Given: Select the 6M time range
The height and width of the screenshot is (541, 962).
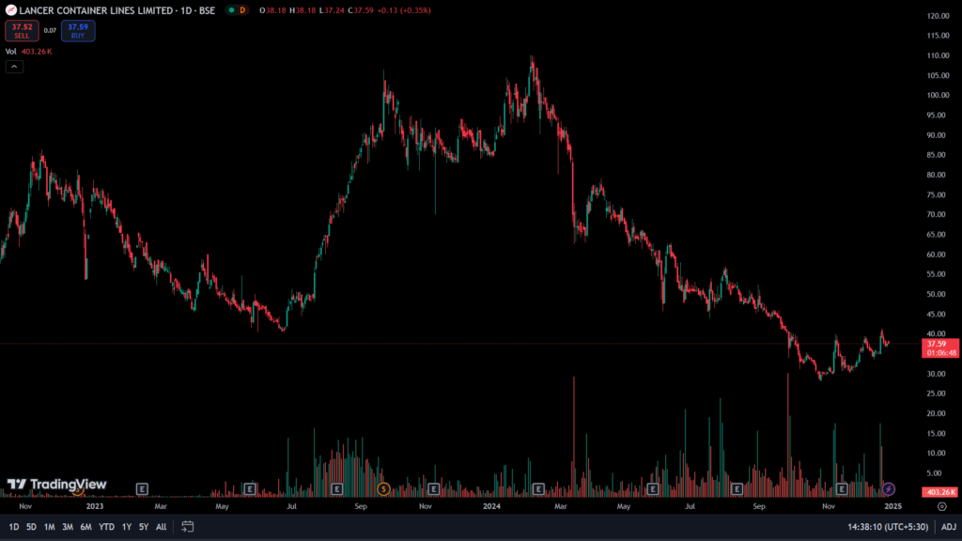Looking at the screenshot, I should [x=85, y=527].
